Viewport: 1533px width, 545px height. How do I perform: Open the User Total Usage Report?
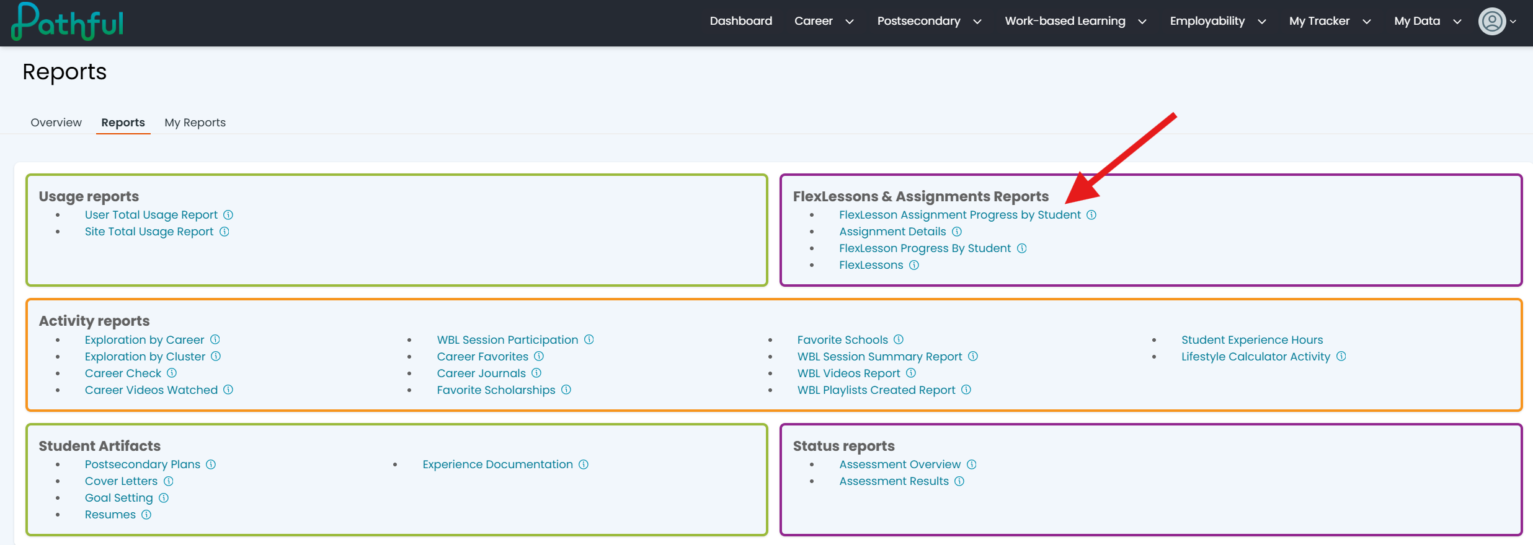(x=151, y=215)
